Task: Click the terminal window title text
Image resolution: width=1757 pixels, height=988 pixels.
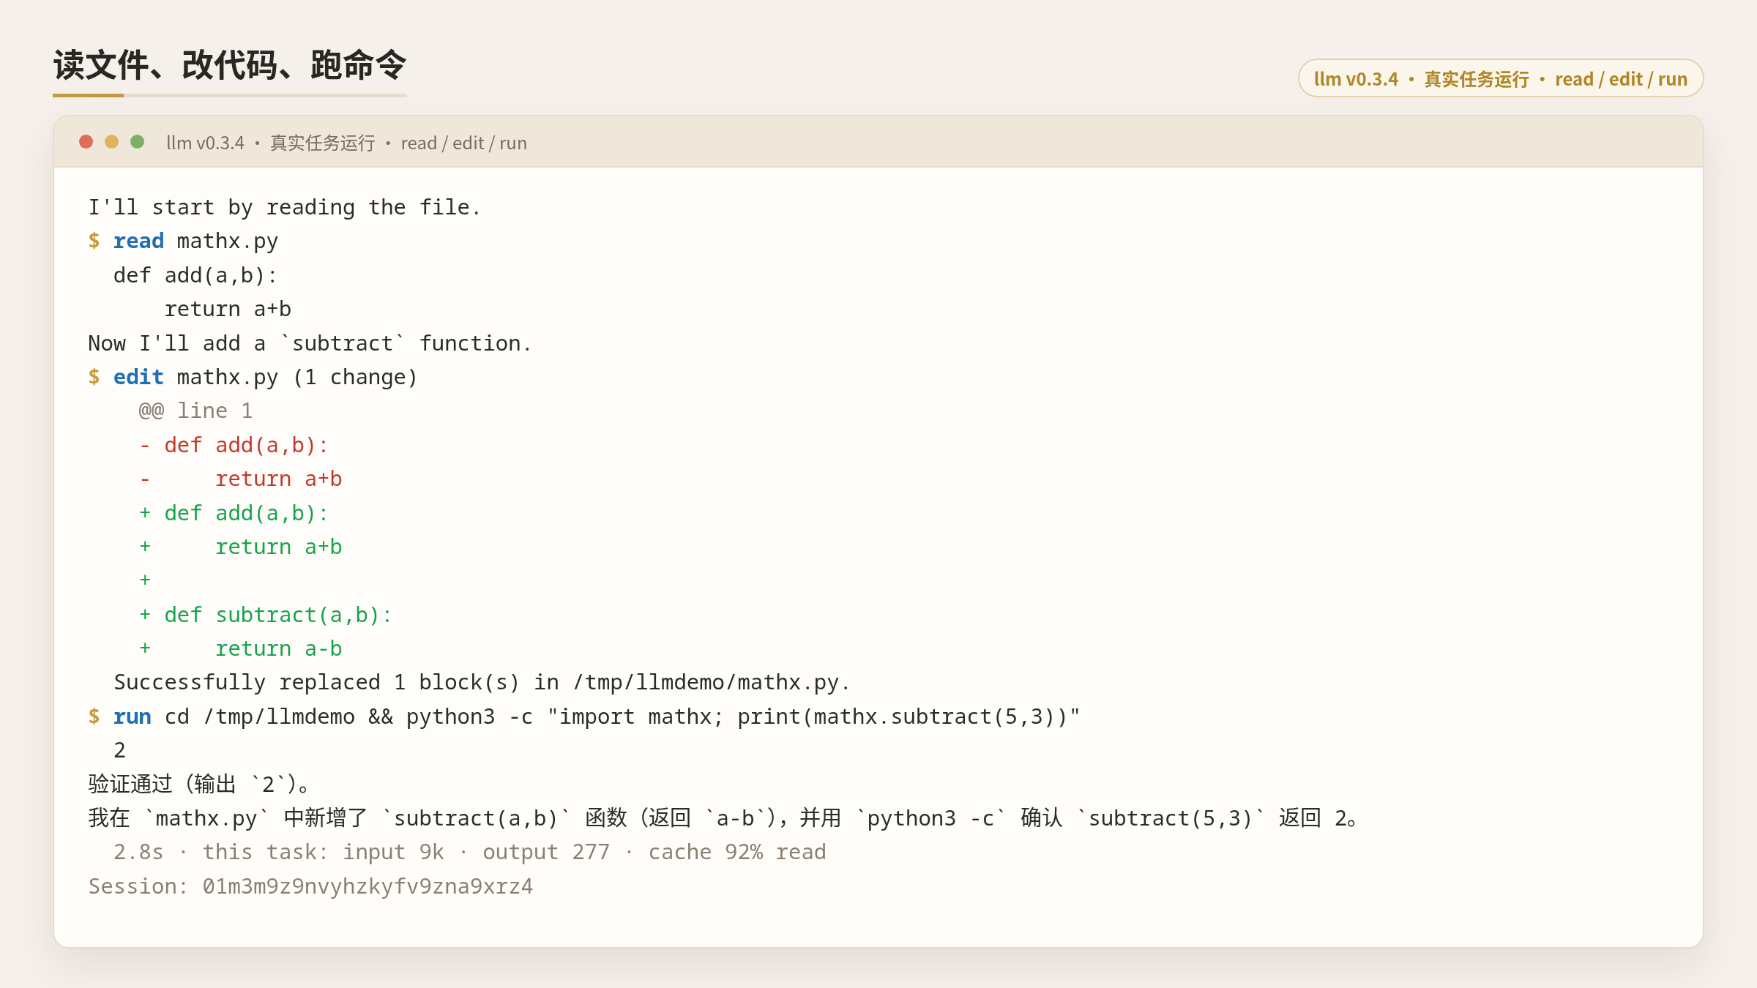Action: (x=346, y=143)
